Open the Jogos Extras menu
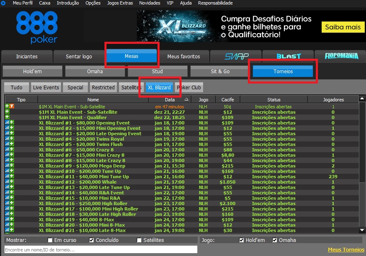366x256 pixels. [x=120, y=3]
